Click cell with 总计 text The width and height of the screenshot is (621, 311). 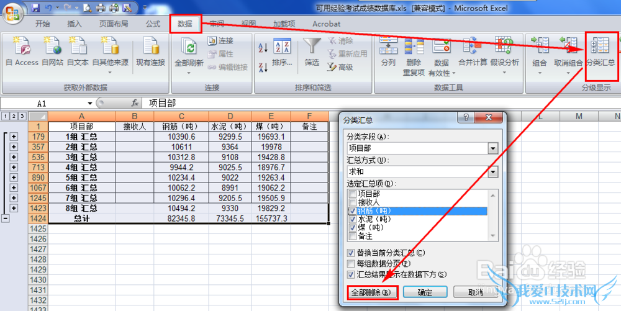click(x=81, y=219)
